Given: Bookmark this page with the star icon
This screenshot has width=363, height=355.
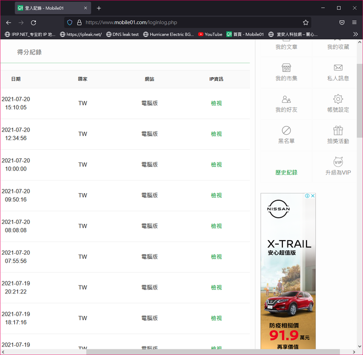Looking at the screenshot, I should tap(306, 23).
